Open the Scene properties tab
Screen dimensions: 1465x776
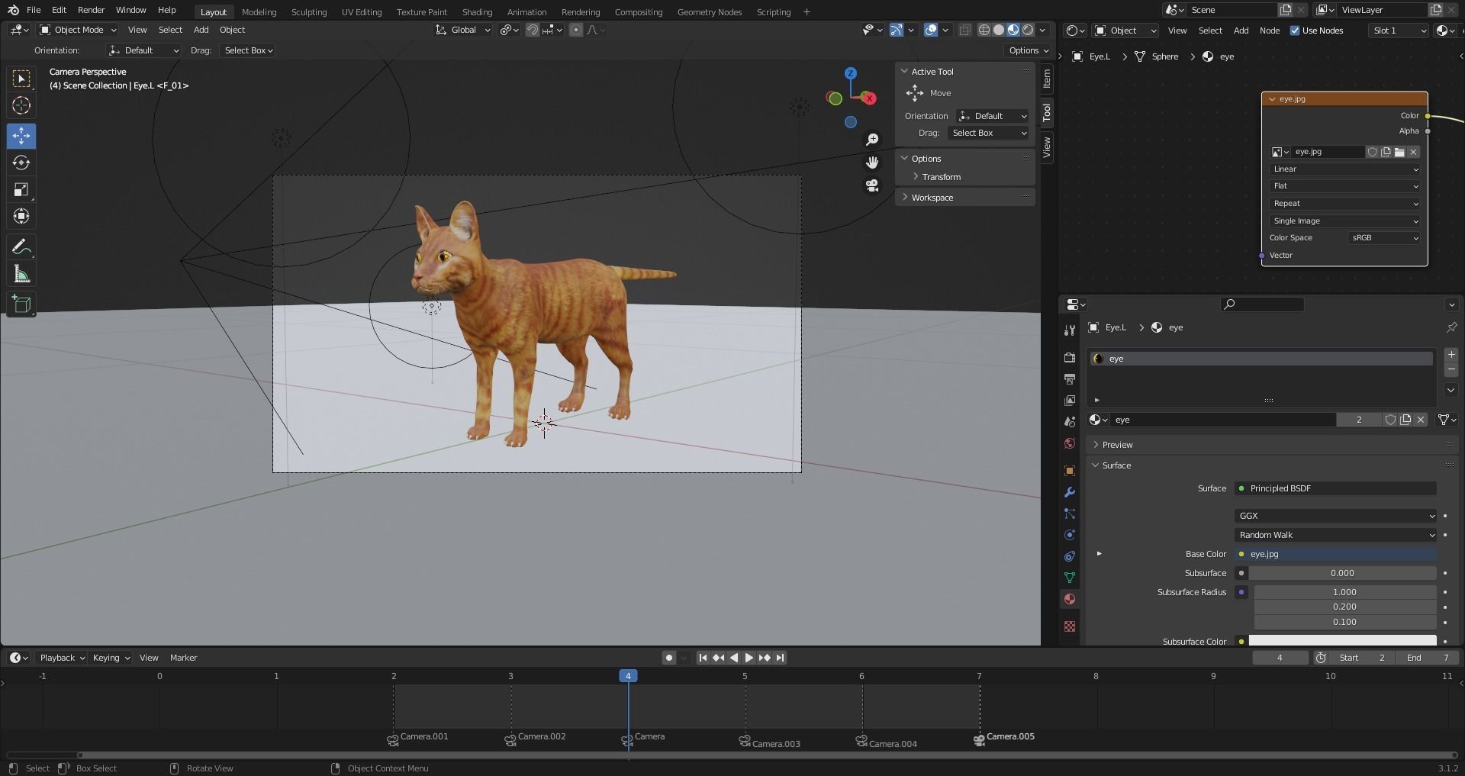point(1070,422)
